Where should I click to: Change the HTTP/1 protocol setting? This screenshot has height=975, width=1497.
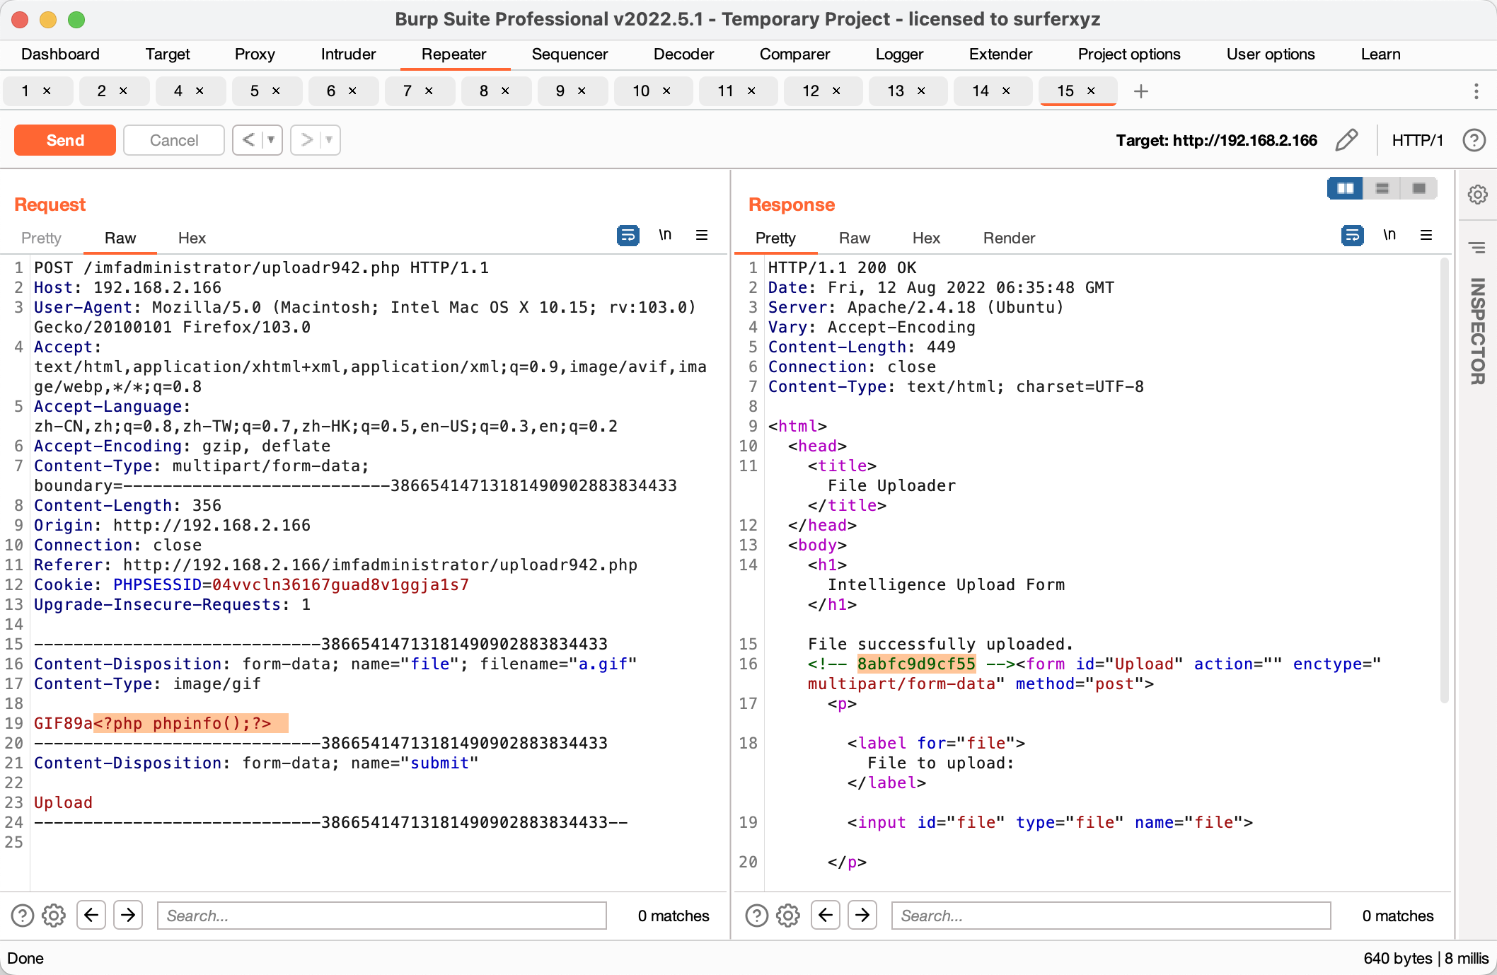[x=1417, y=140]
